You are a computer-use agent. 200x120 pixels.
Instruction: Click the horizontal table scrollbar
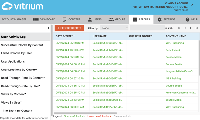[x=85, y=113]
